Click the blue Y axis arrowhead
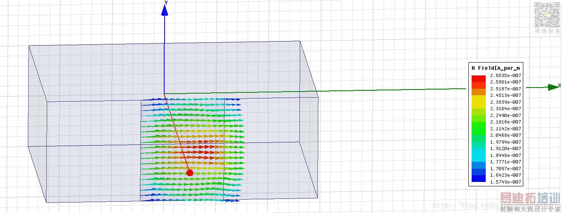The image size is (562, 213). (x=165, y=10)
